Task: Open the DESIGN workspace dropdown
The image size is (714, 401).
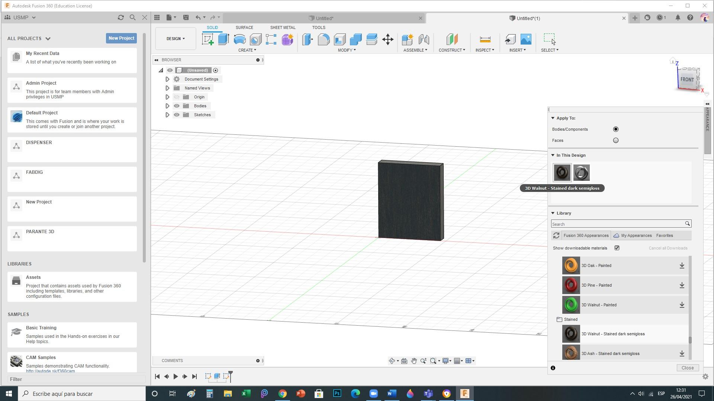Action: click(x=176, y=39)
